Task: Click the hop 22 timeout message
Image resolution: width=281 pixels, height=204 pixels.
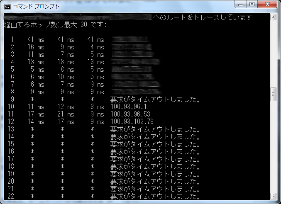Action: [x=155, y=196]
